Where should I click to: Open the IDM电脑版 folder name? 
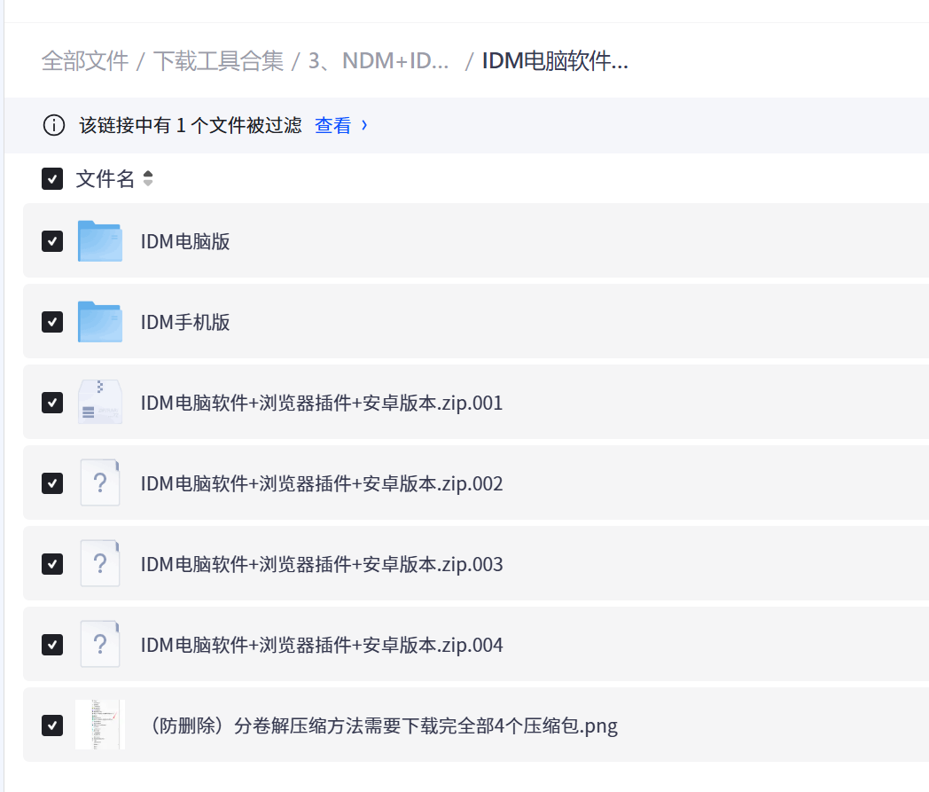point(185,241)
